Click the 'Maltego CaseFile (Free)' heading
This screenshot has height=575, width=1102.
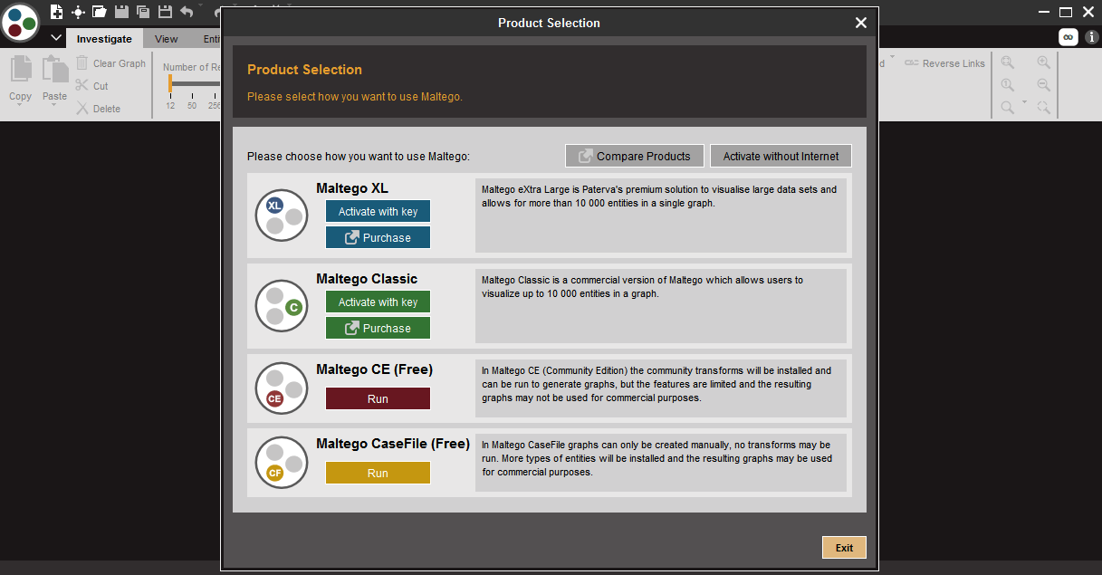pos(393,444)
